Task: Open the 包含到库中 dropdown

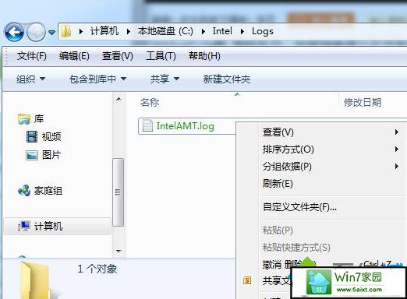Action: tap(97, 79)
